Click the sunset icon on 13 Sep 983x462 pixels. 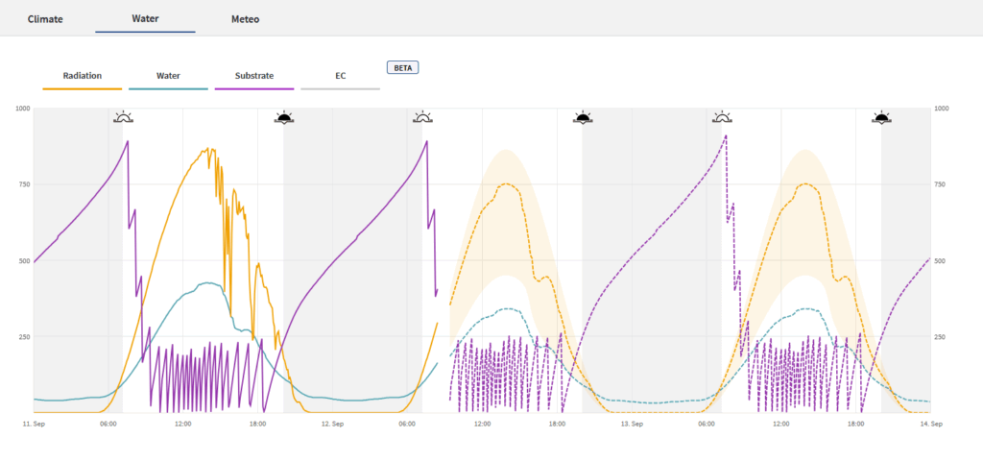click(x=882, y=118)
